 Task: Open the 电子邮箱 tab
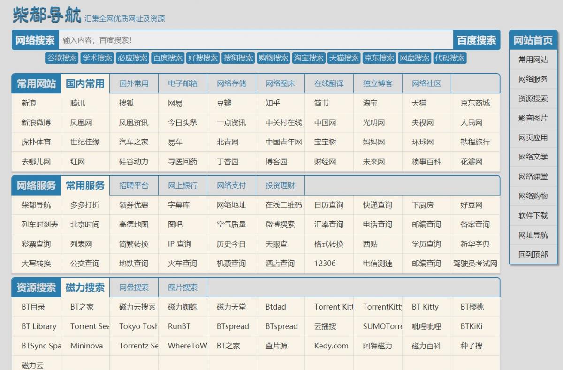point(183,84)
